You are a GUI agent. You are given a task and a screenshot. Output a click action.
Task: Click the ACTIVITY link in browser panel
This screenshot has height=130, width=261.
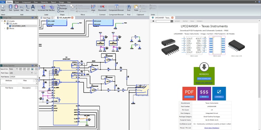[x=177, y=21]
